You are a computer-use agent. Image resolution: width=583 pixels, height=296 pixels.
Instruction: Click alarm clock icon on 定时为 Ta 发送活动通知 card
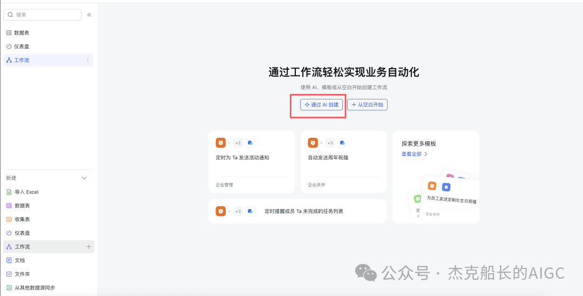tap(220, 143)
